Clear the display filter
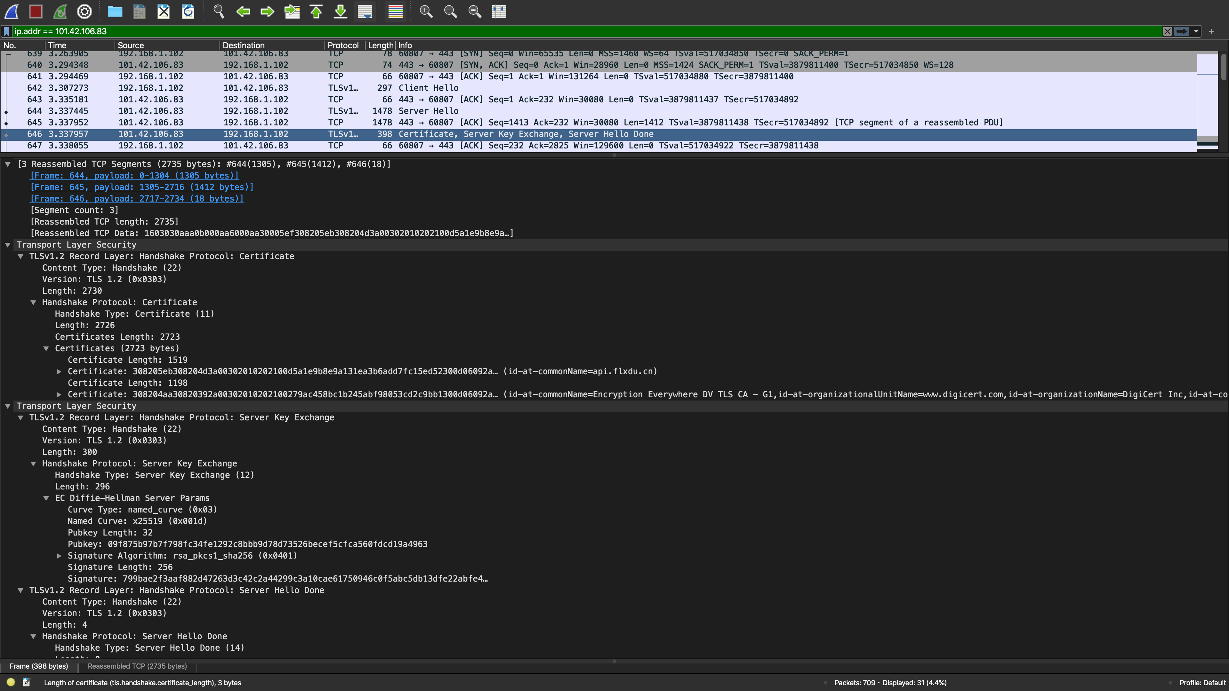Image resolution: width=1229 pixels, height=691 pixels. tap(1167, 31)
